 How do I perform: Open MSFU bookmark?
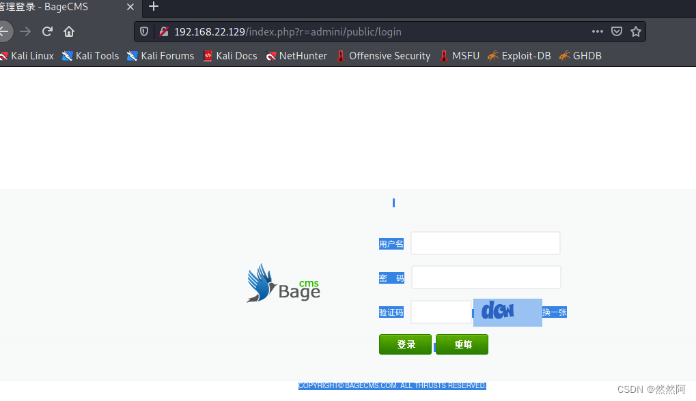[460, 56]
